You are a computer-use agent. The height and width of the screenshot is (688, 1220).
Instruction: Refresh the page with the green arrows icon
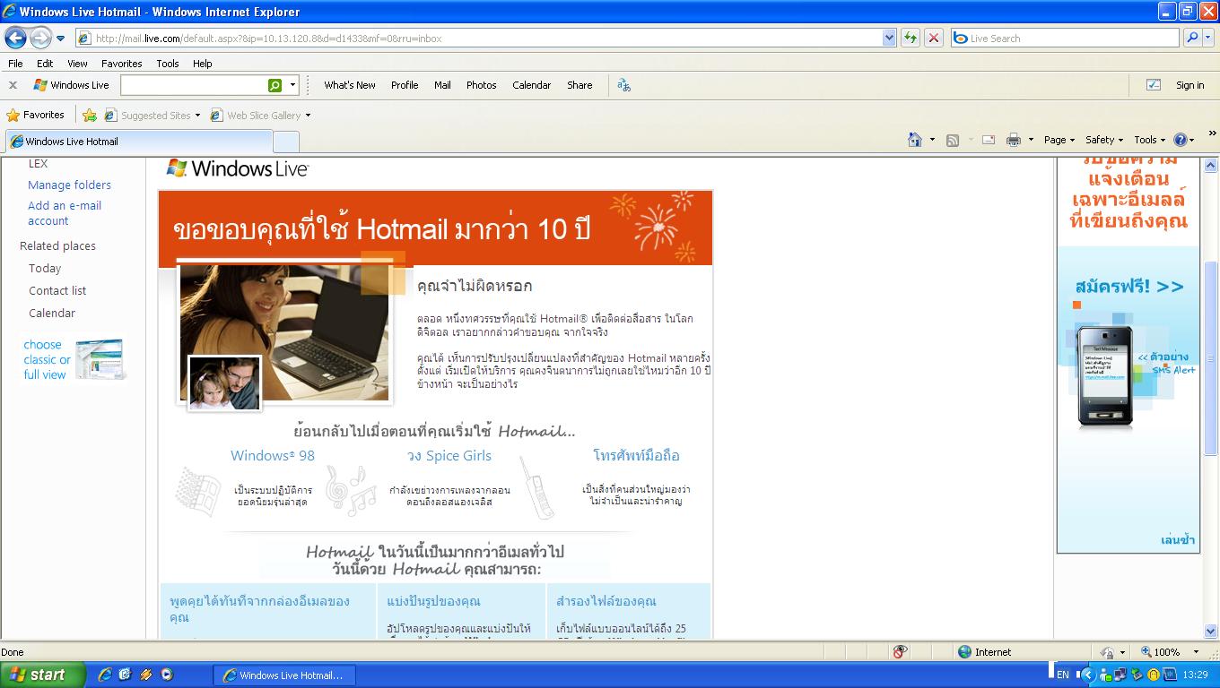pos(911,39)
